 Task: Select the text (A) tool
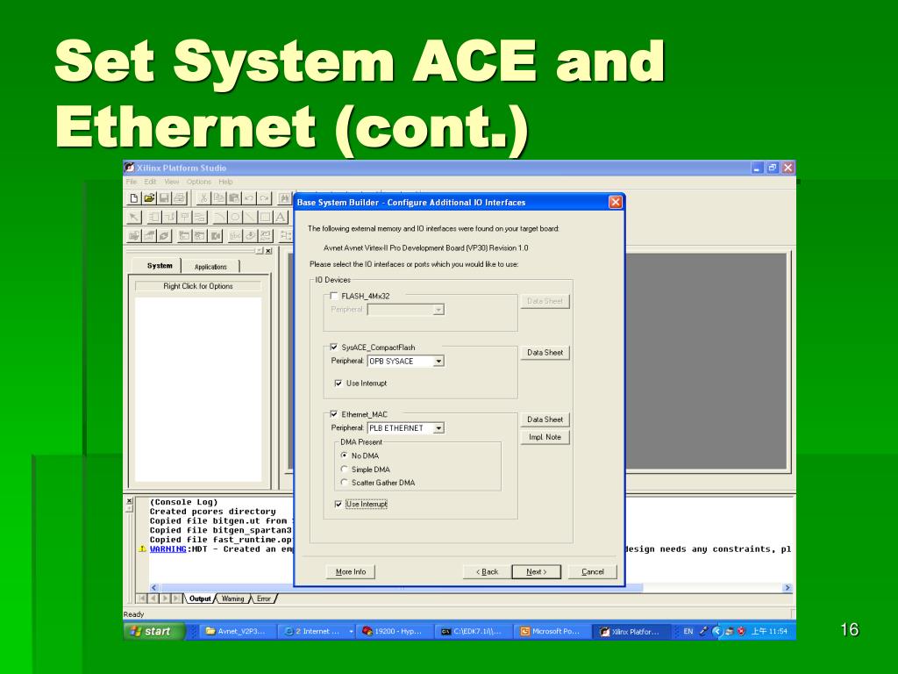[x=280, y=218]
